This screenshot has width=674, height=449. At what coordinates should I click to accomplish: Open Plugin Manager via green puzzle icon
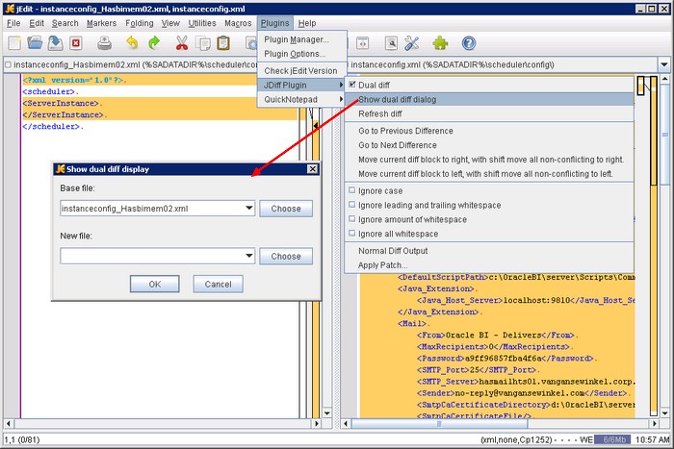pyautogui.click(x=440, y=43)
